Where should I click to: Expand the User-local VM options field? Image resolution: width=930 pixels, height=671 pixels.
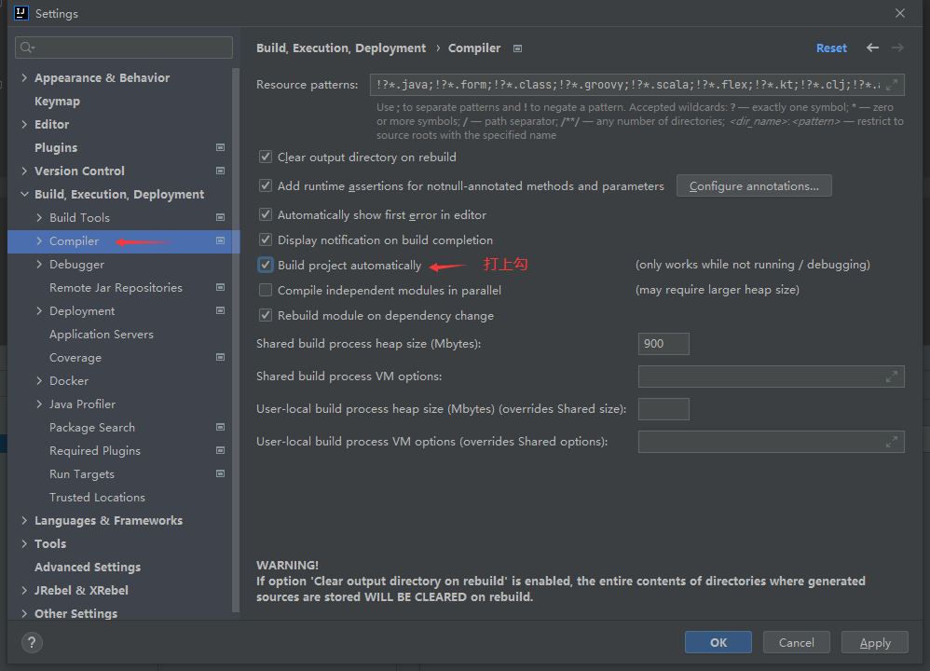click(892, 442)
